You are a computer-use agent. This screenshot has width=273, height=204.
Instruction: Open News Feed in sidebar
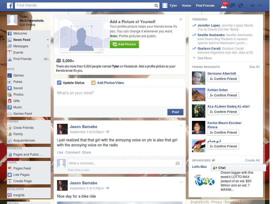coord(22,40)
